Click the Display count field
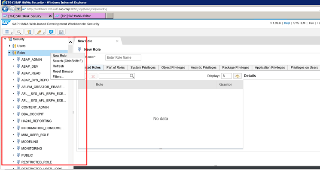 click(x=226, y=76)
